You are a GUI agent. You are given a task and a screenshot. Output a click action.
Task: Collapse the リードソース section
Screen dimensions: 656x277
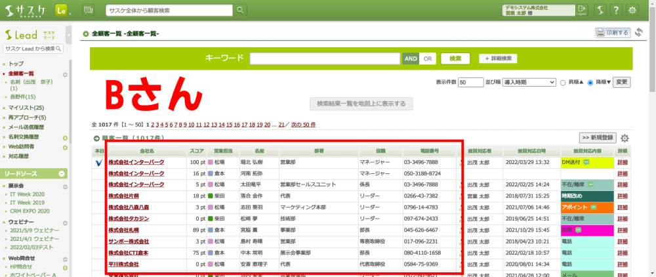coord(62,173)
